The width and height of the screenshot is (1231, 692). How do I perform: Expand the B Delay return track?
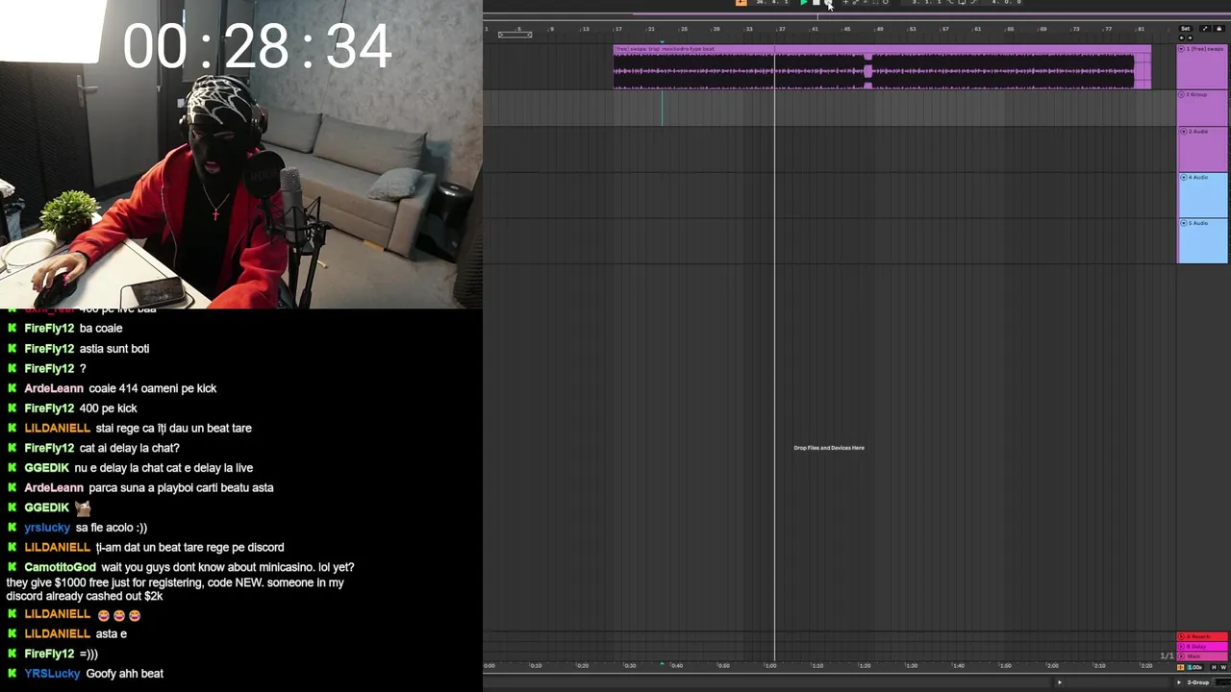(1181, 647)
